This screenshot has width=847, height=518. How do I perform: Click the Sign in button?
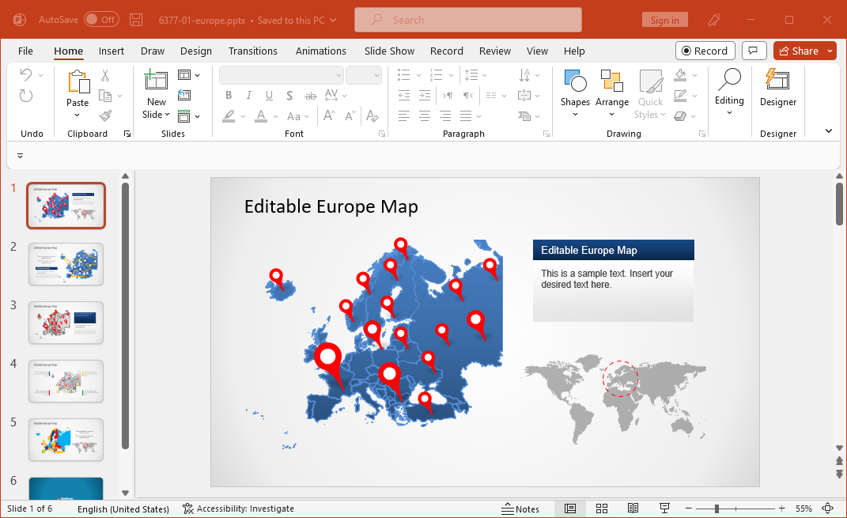664,20
